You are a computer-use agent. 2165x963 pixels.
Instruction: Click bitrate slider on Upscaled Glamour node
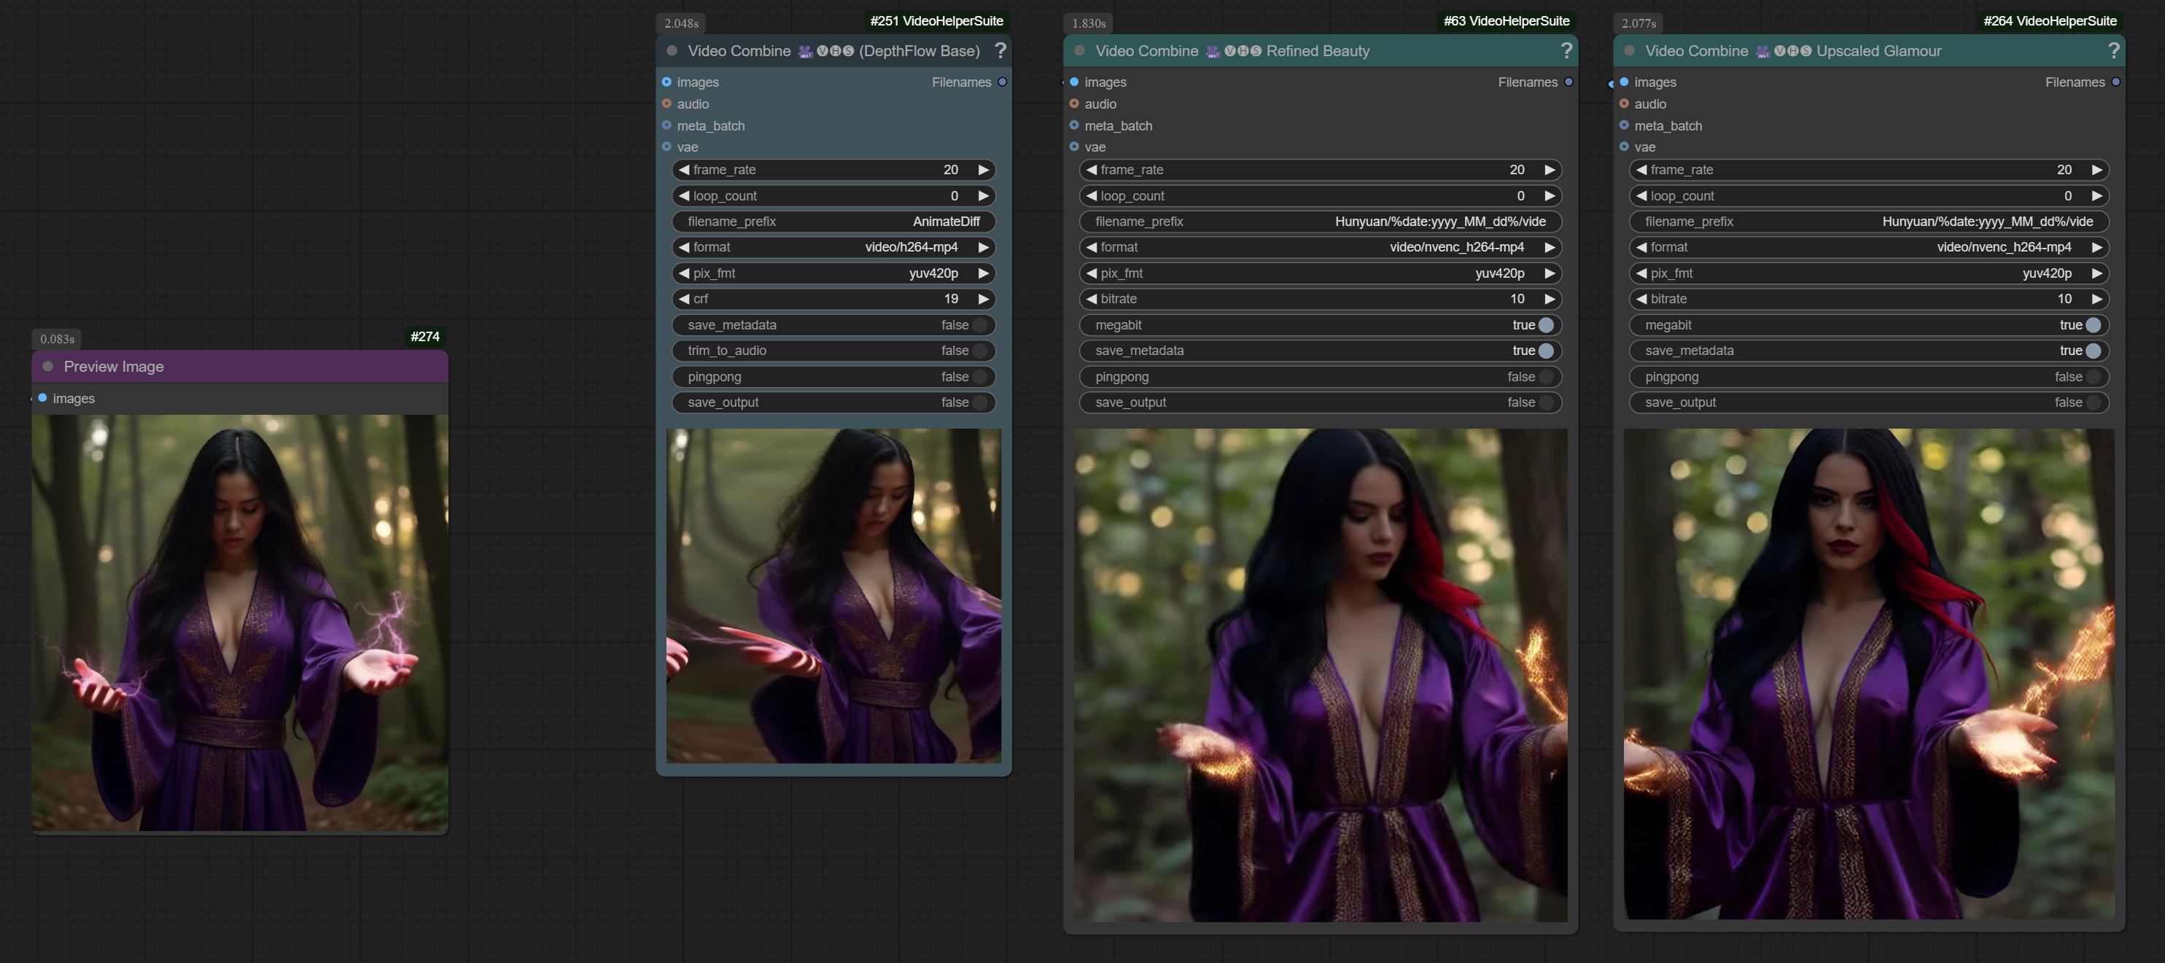tap(1868, 299)
